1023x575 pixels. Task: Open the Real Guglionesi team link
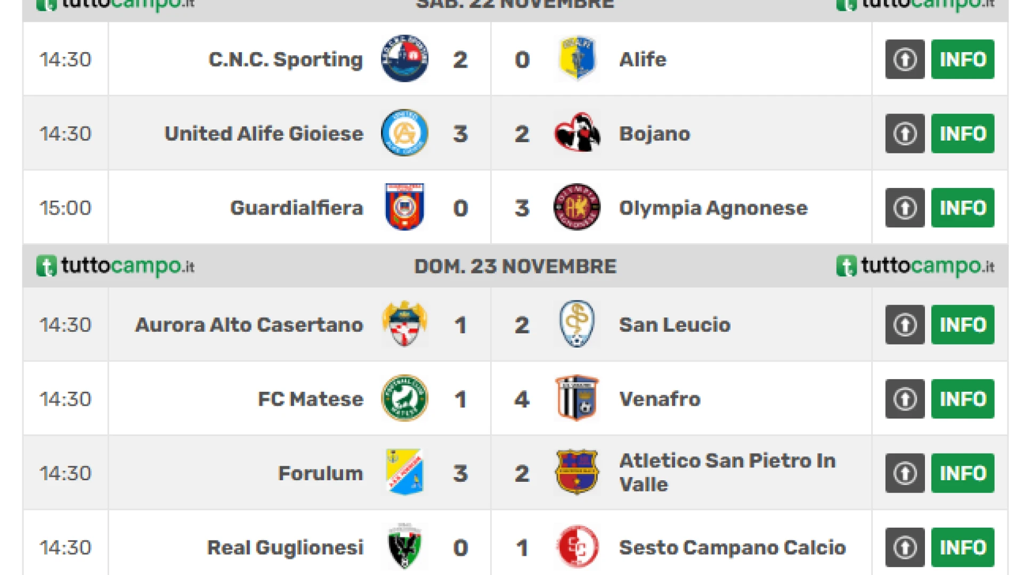pos(285,547)
